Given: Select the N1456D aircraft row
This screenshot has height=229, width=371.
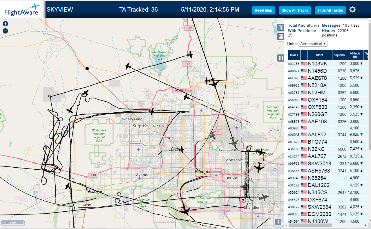Looking at the screenshot, I should (328, 71).
